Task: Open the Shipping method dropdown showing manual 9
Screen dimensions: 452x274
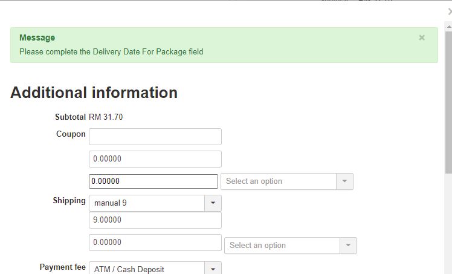Action: (x=147, y=203)
